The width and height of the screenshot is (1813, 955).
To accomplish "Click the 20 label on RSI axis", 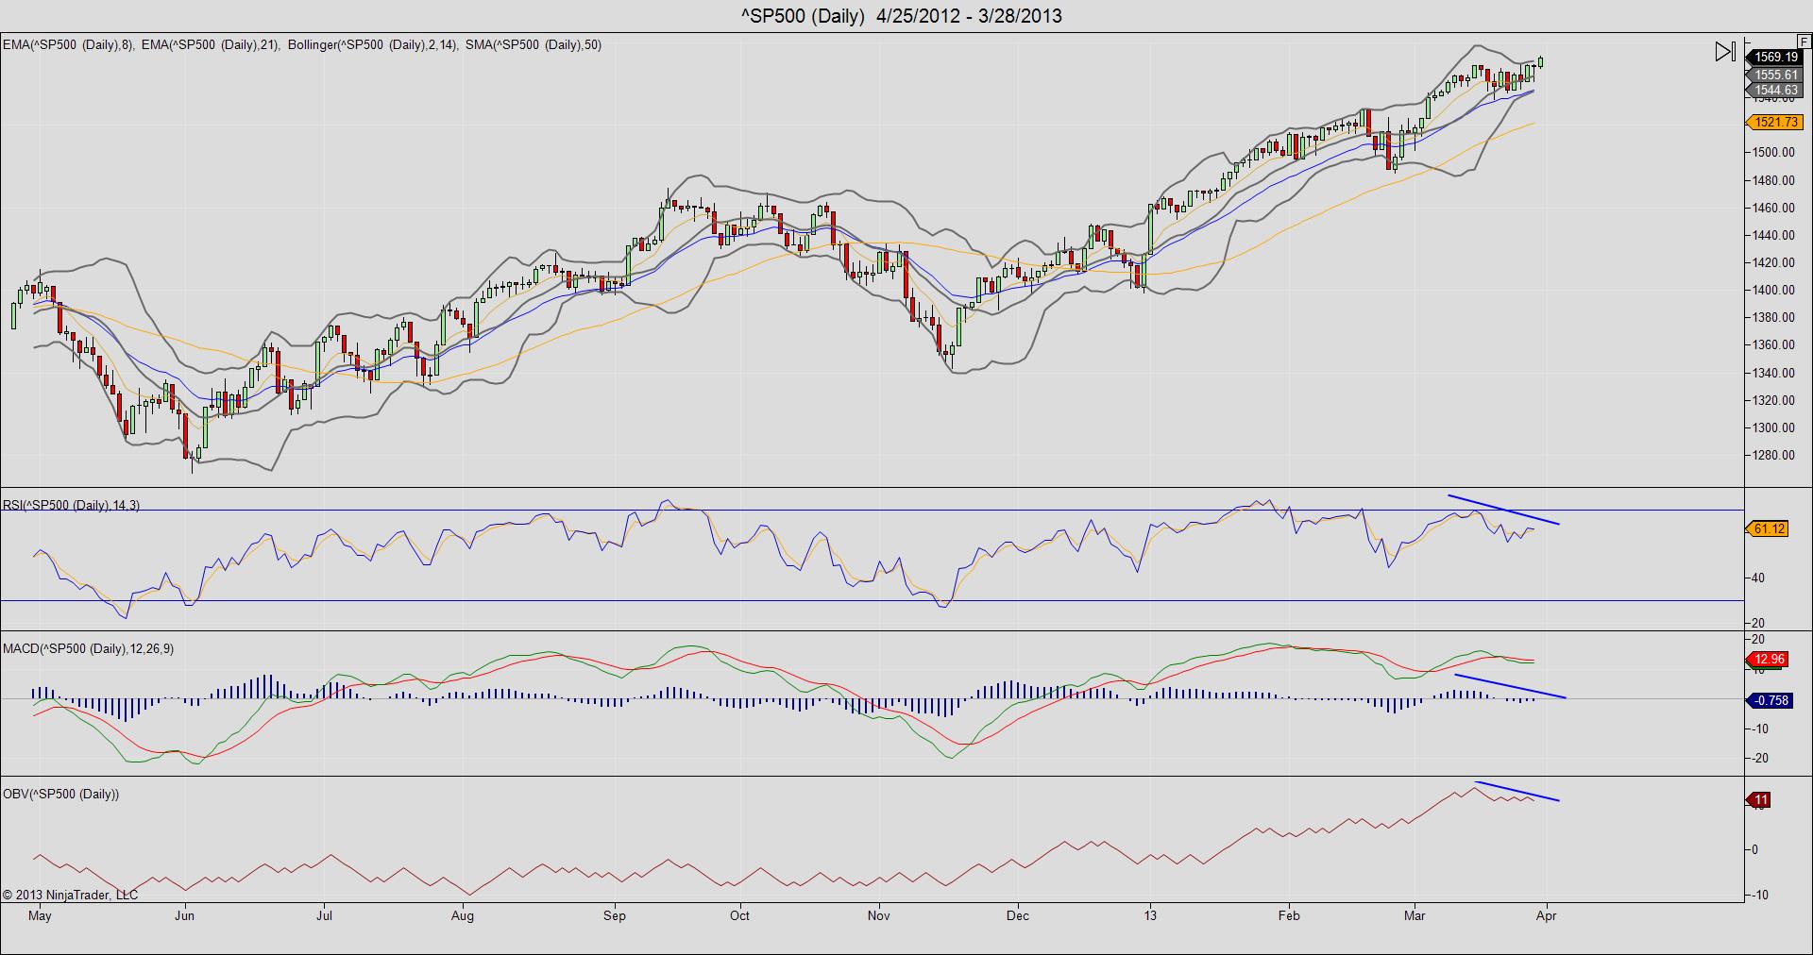I will [x=1758, y=623].
